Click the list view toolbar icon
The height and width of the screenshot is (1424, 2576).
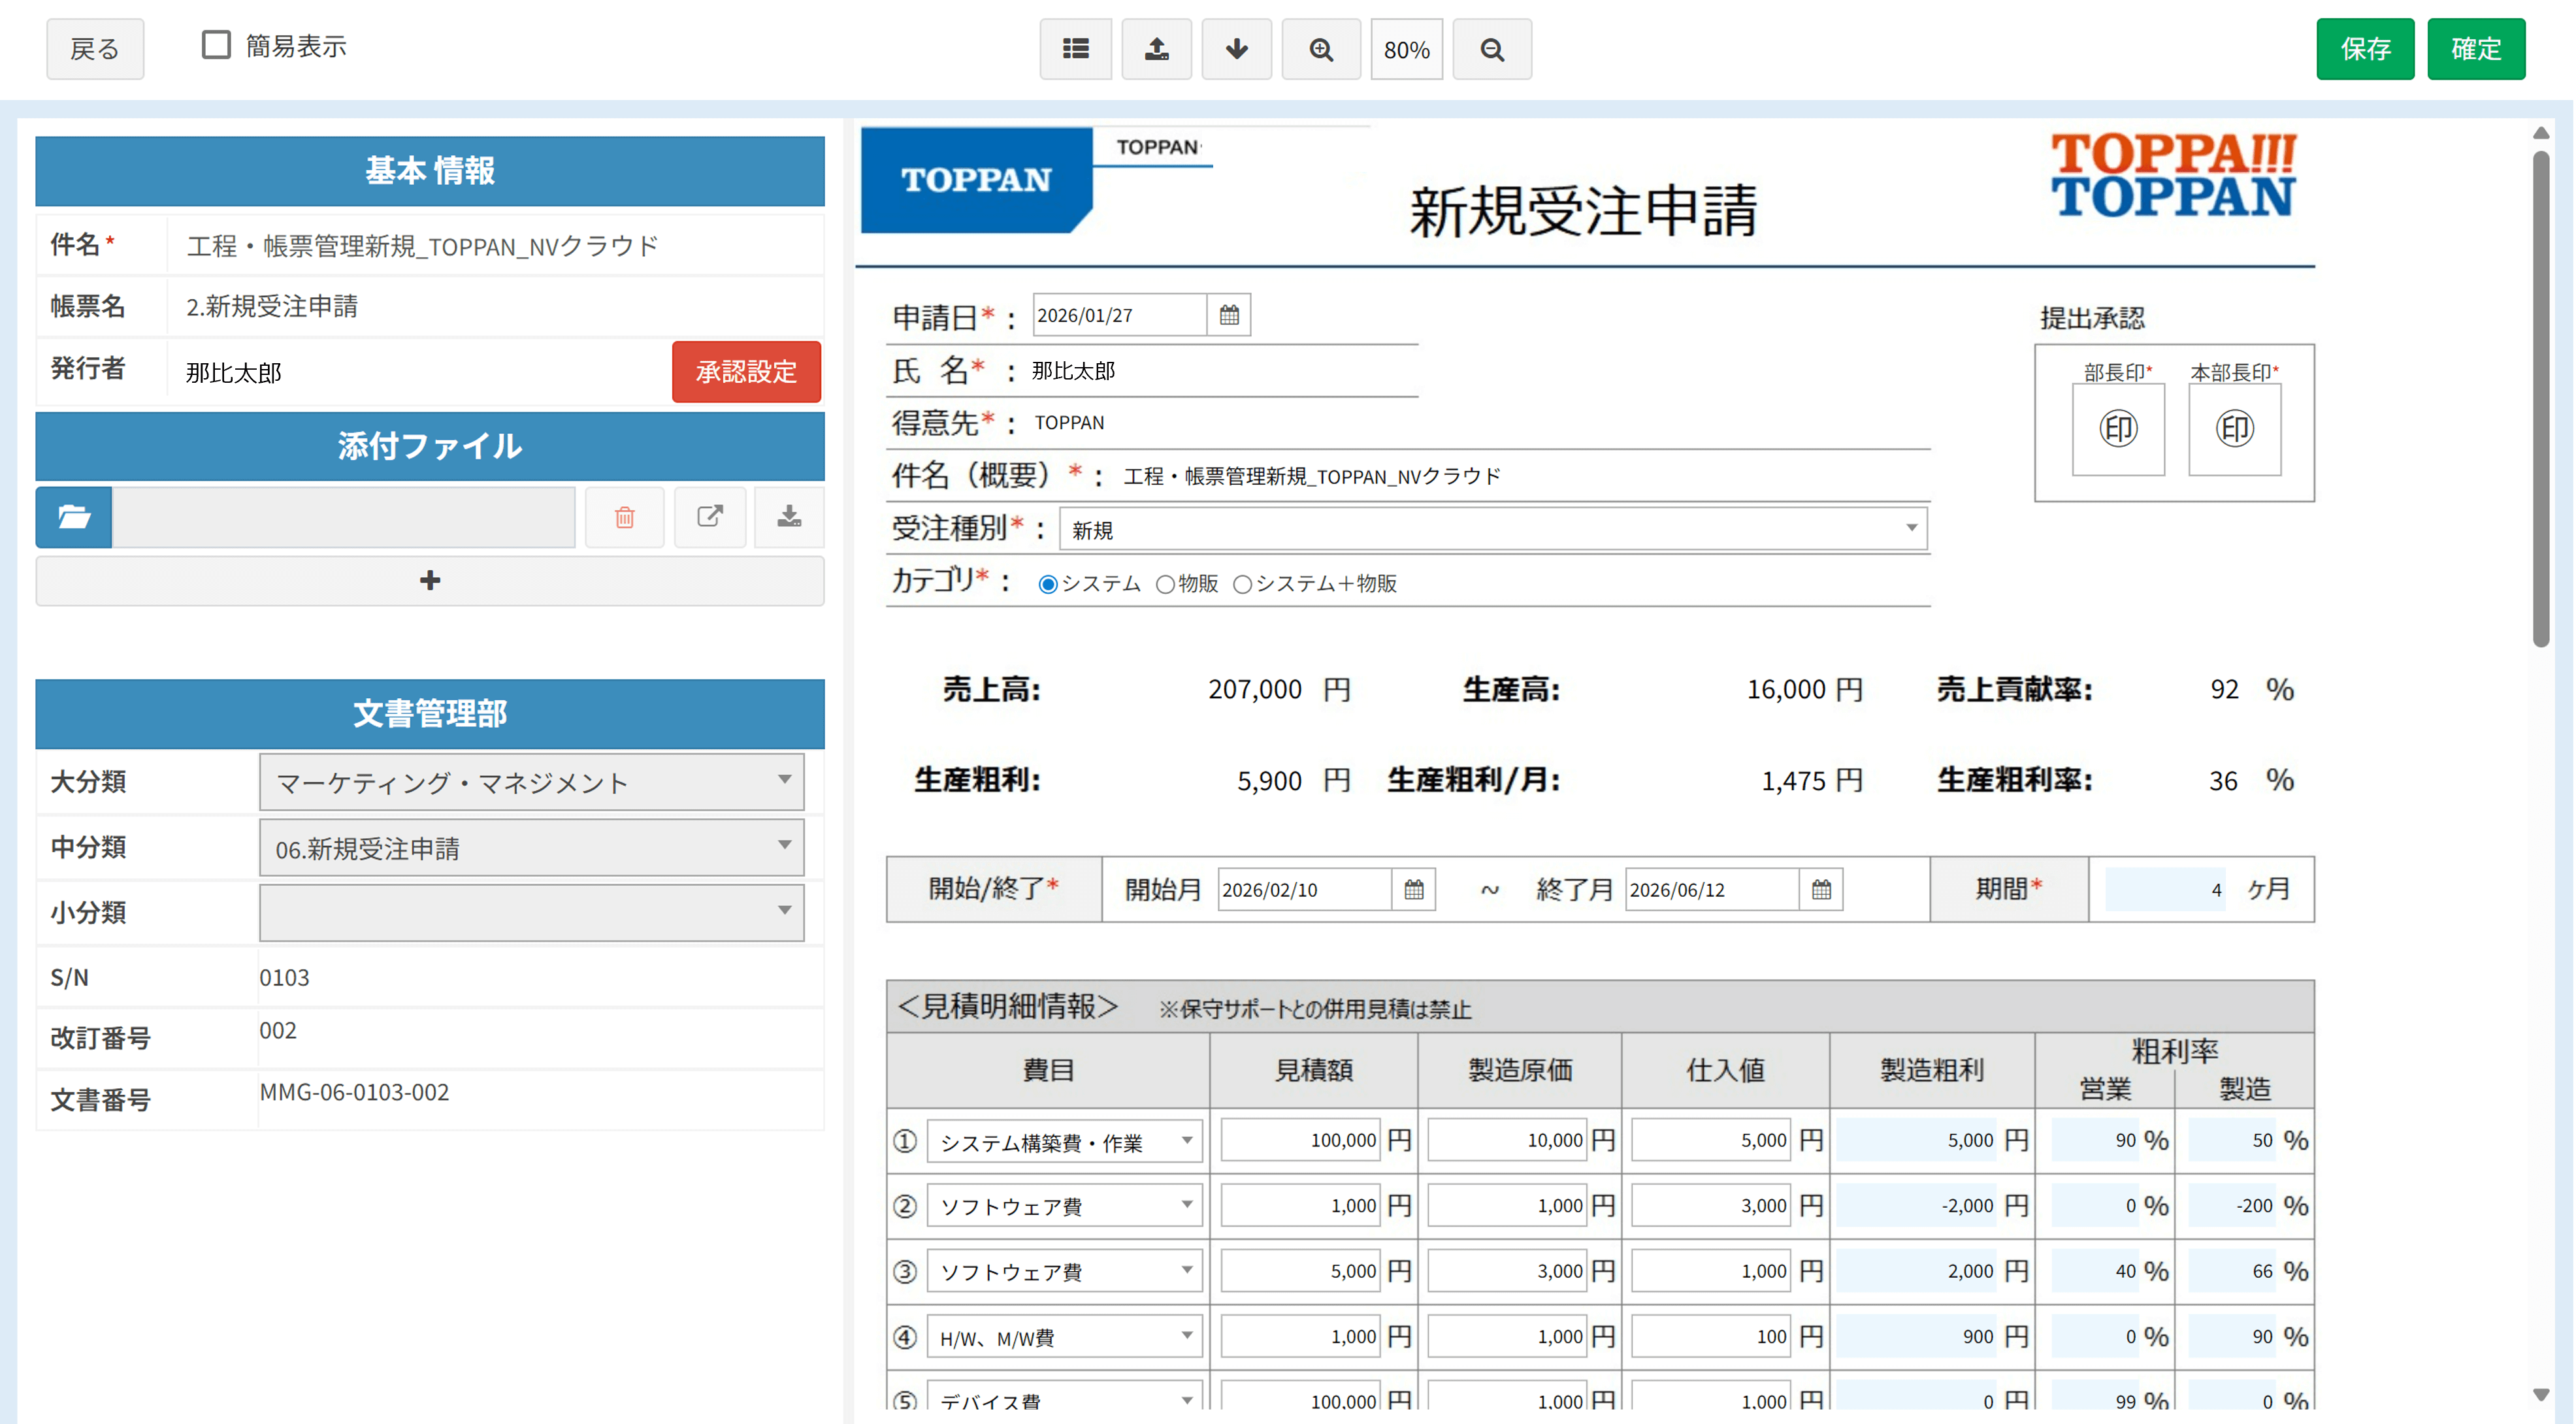coord(1075,49)
